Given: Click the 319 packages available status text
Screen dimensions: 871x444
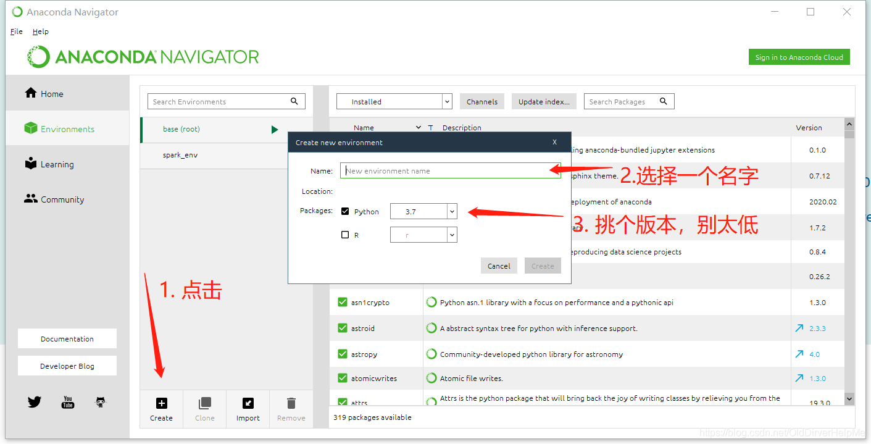Looking at the screenshot, I should point(372,417).
